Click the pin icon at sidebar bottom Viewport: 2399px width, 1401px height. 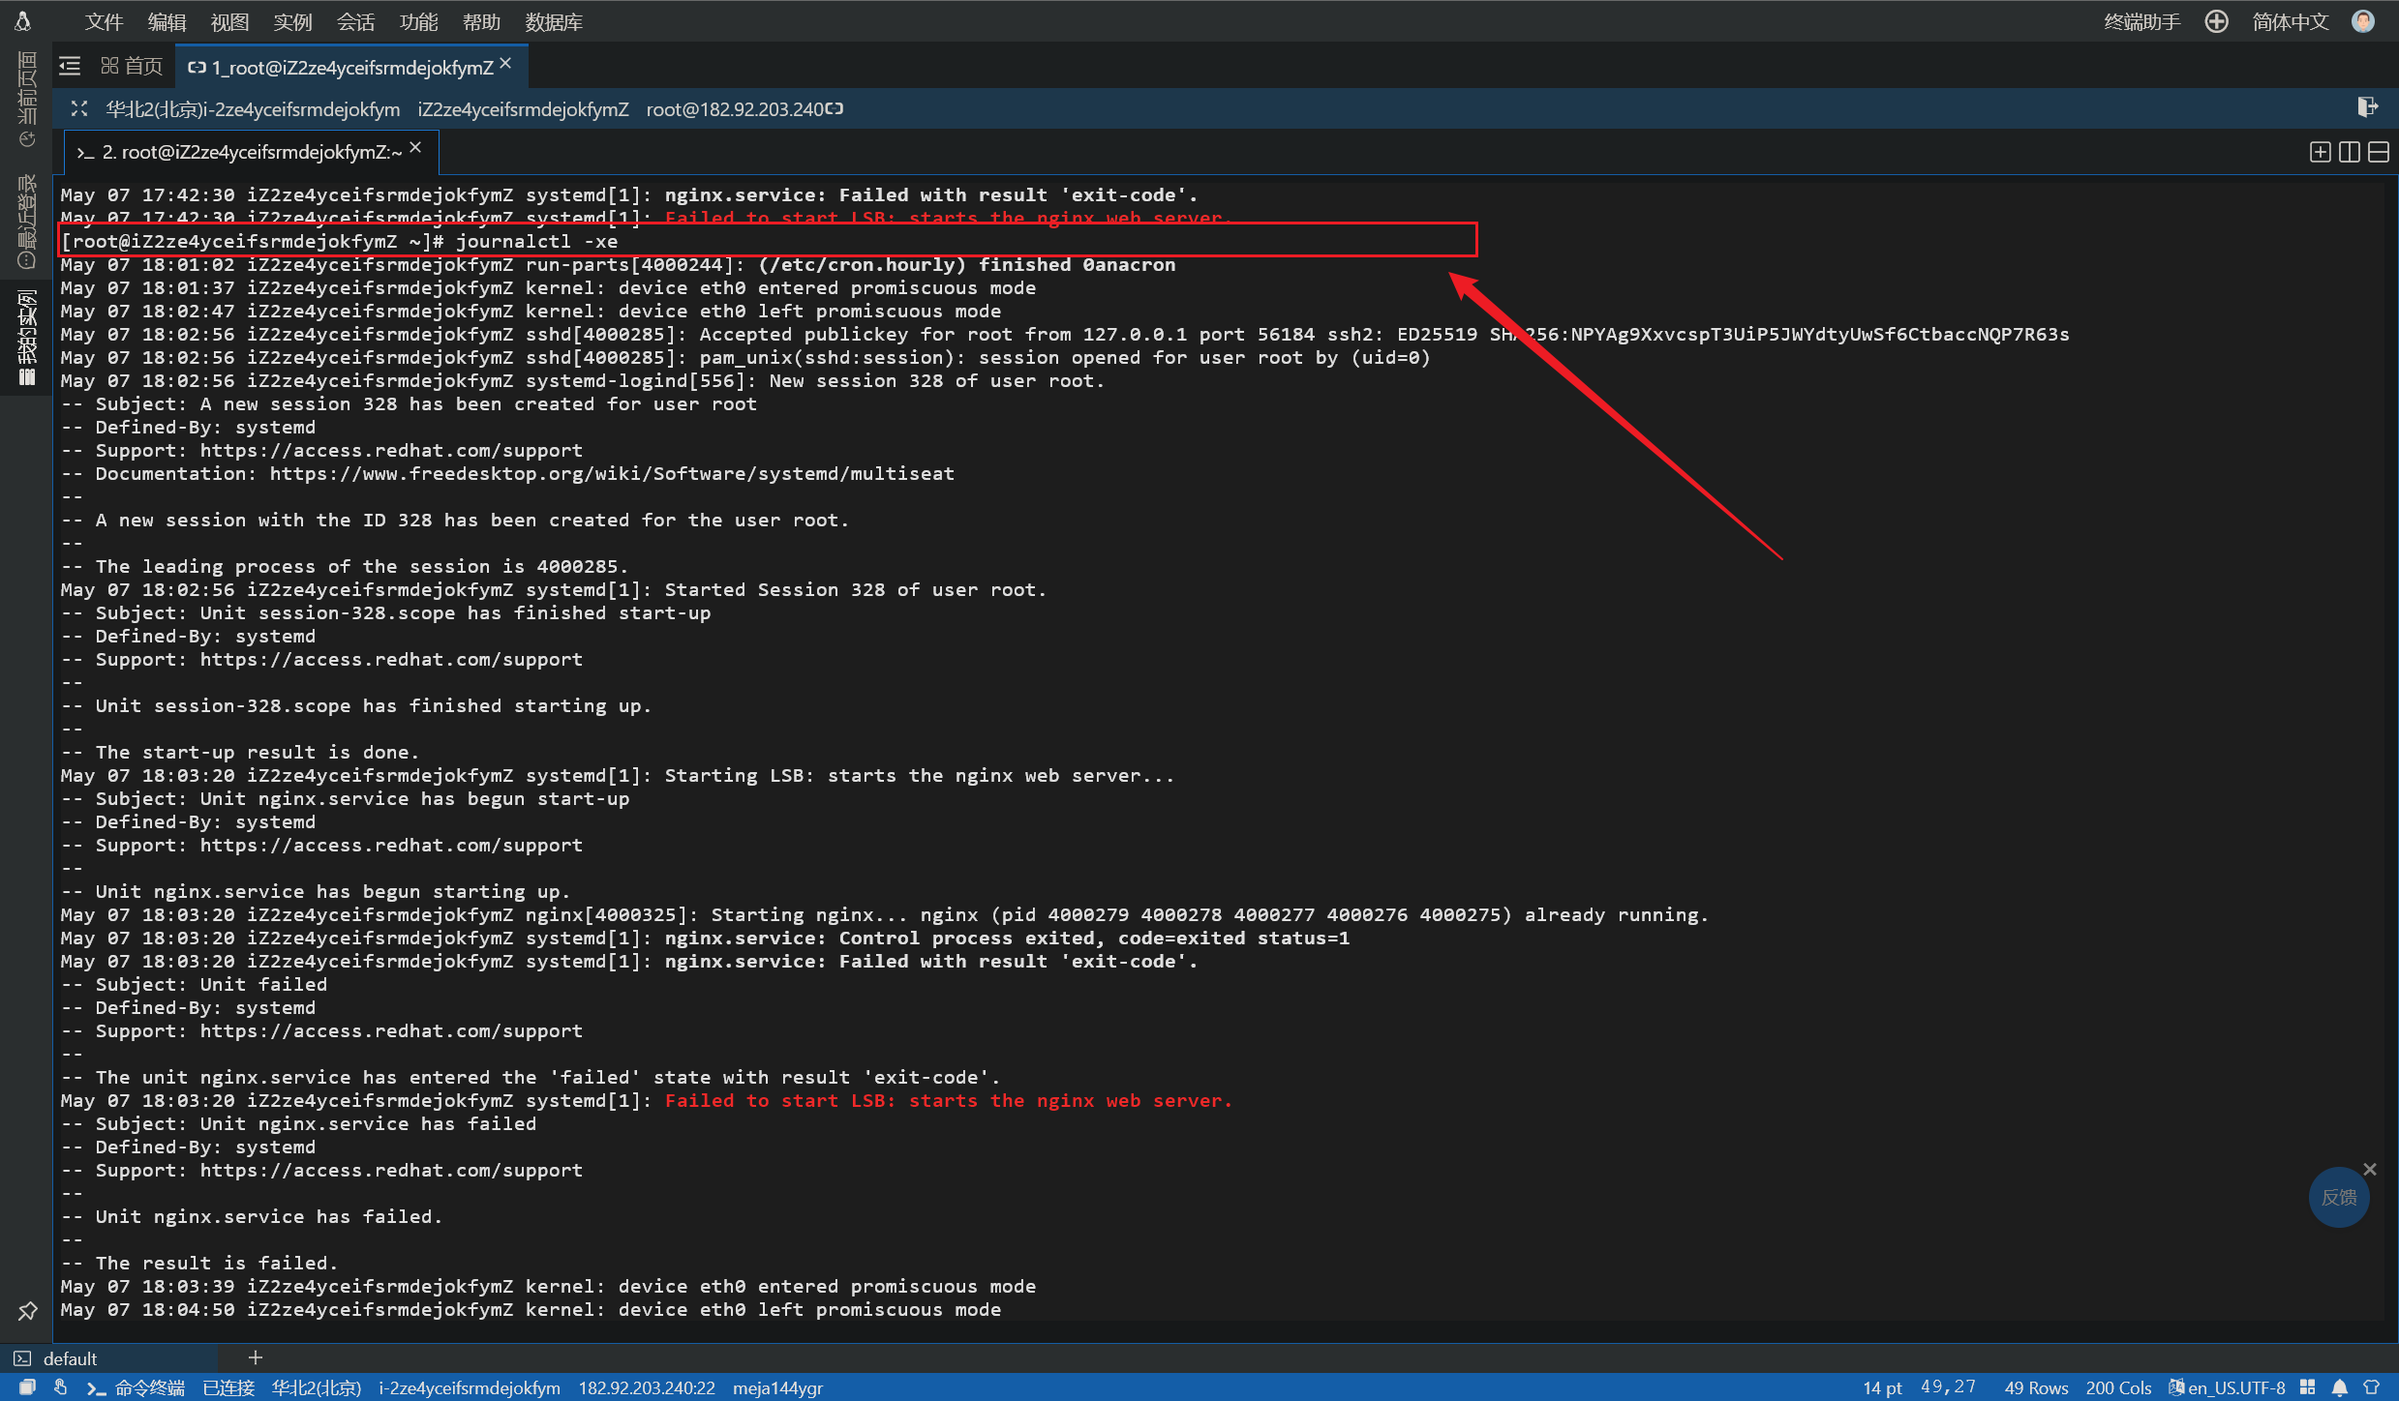[27, 1311]
